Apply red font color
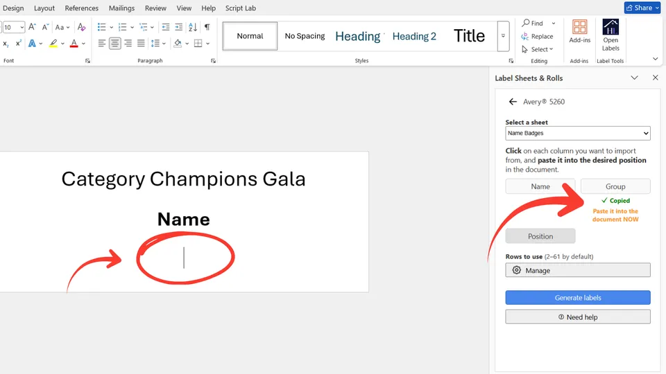Viewport: 666px width, 374px height. coord(74,43)
